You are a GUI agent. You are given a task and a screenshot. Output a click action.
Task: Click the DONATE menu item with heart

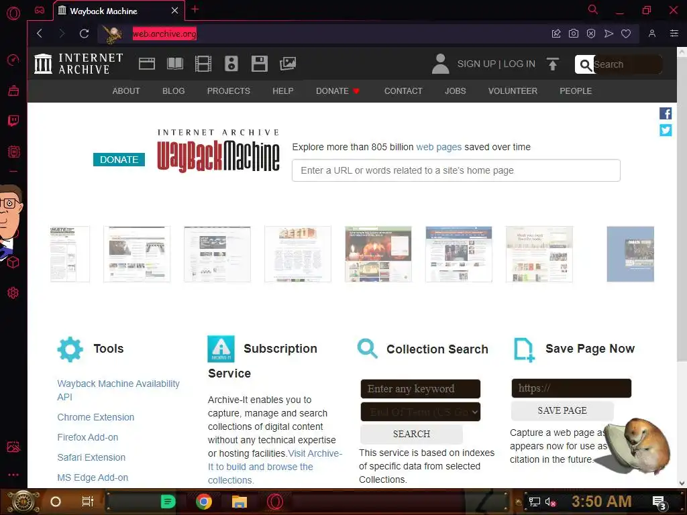[x=338, y=91]
